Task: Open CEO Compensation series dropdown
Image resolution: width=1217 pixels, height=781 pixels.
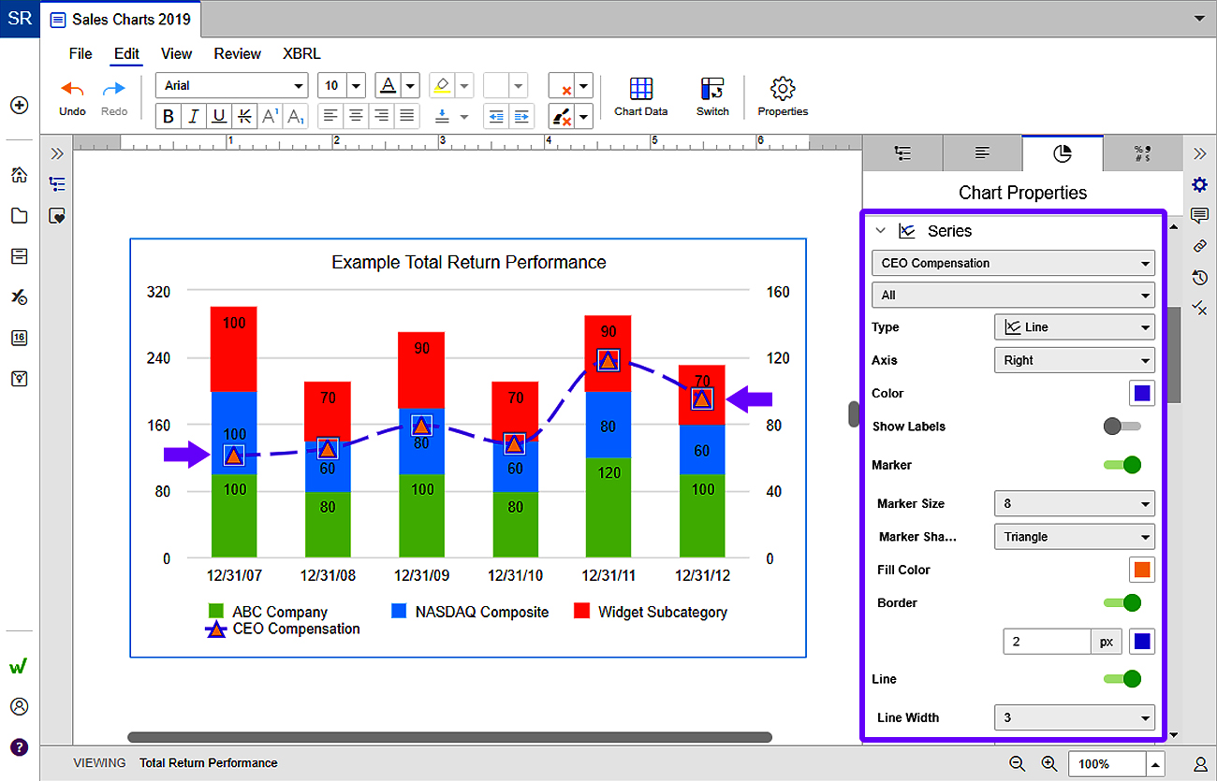Action: 1013,263
